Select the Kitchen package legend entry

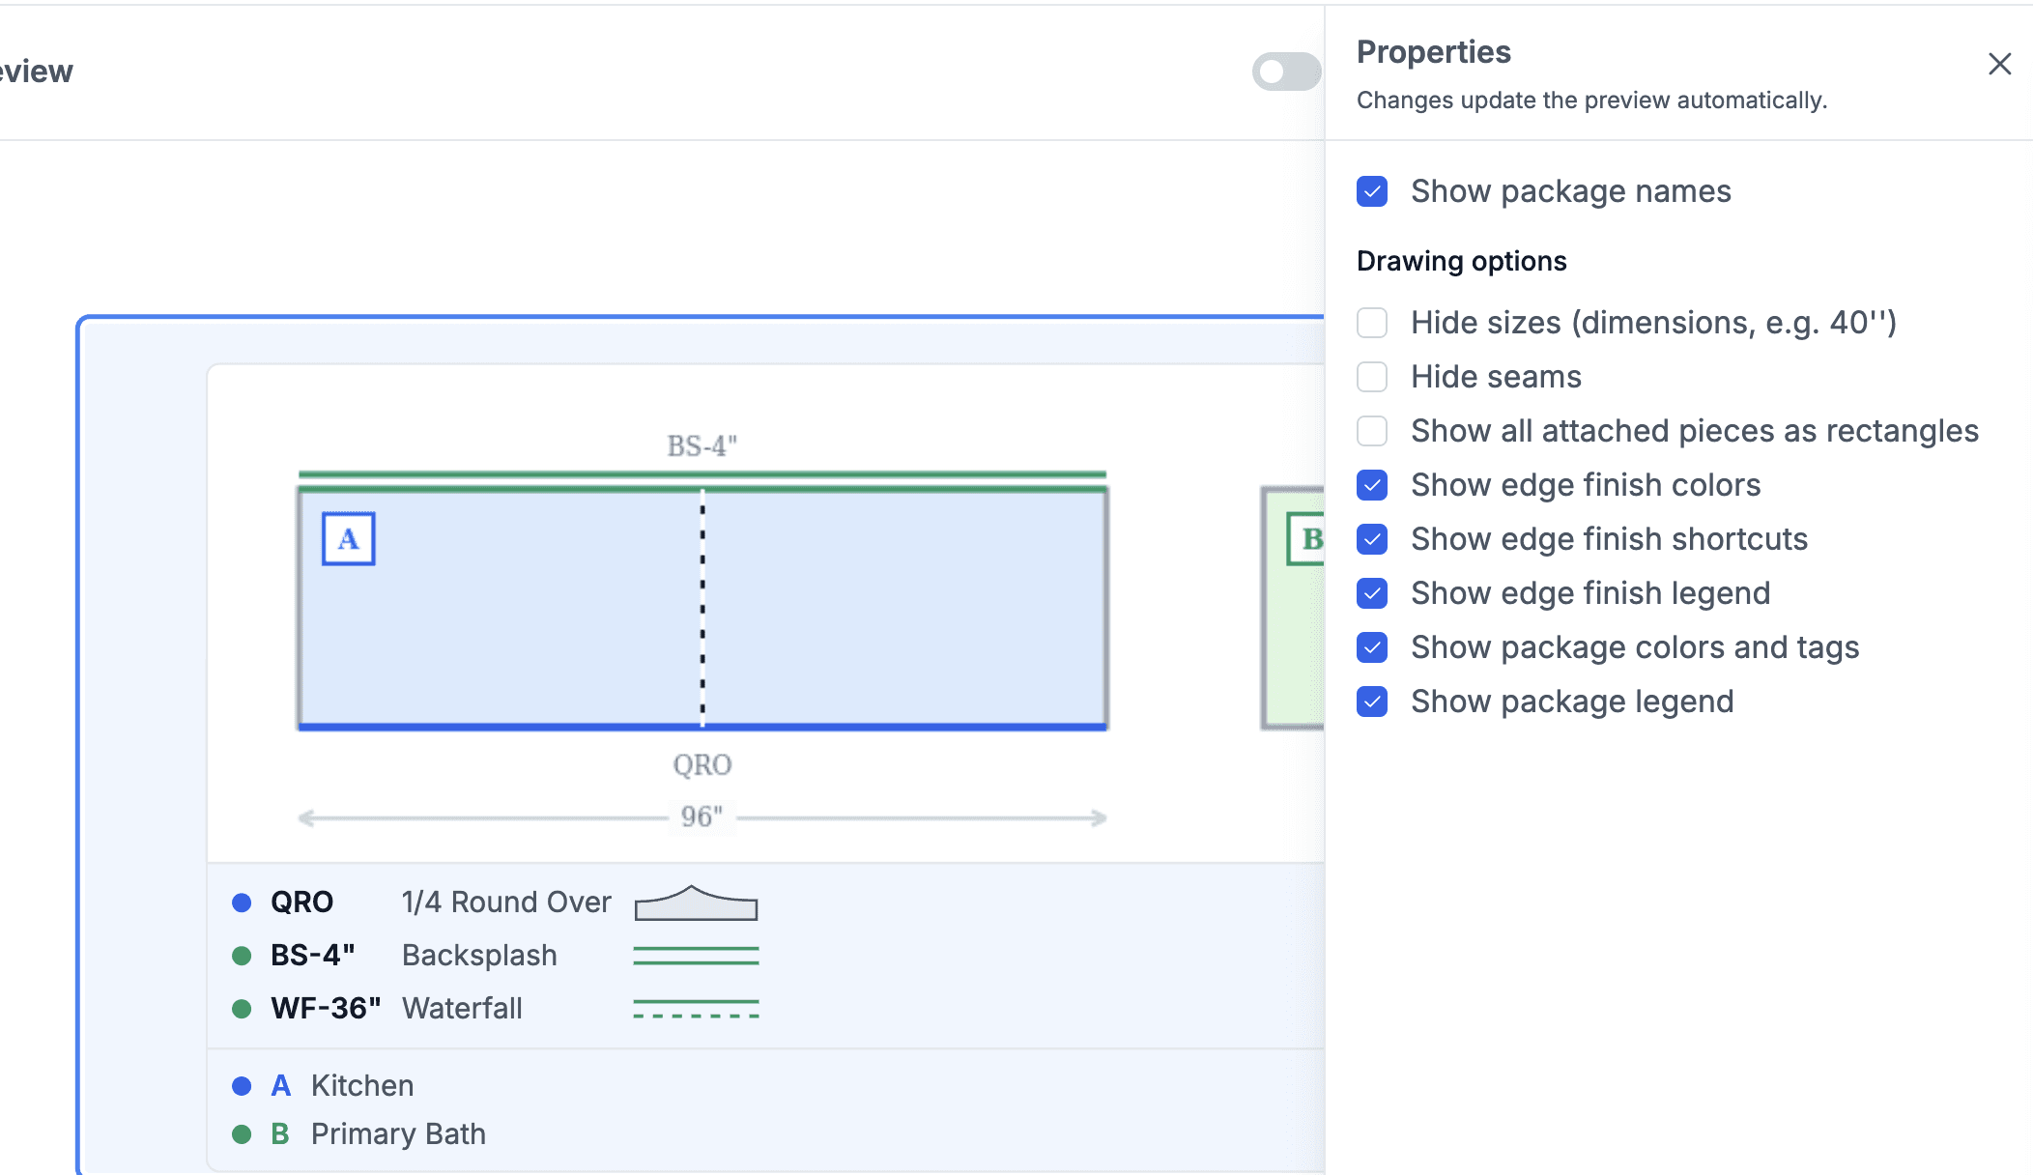(x=324, y=1086)
